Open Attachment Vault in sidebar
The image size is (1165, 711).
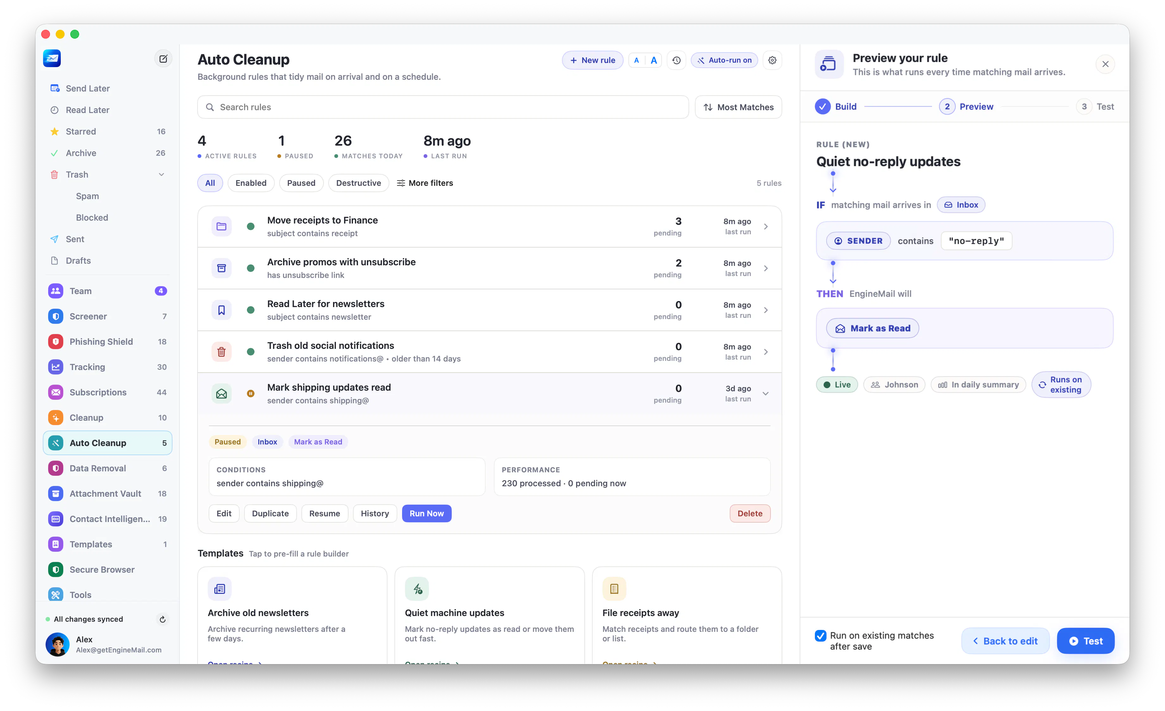tap(107, 494)
